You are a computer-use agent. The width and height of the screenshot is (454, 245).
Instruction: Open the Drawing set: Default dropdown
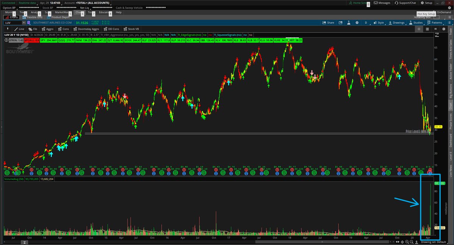[x=434, y=242]
